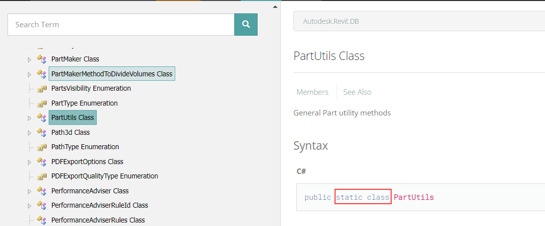Click the Autodesk.Revit.DB namespace box
The height and width of the screenshot is (226, 545).
(x=419, y=21)
